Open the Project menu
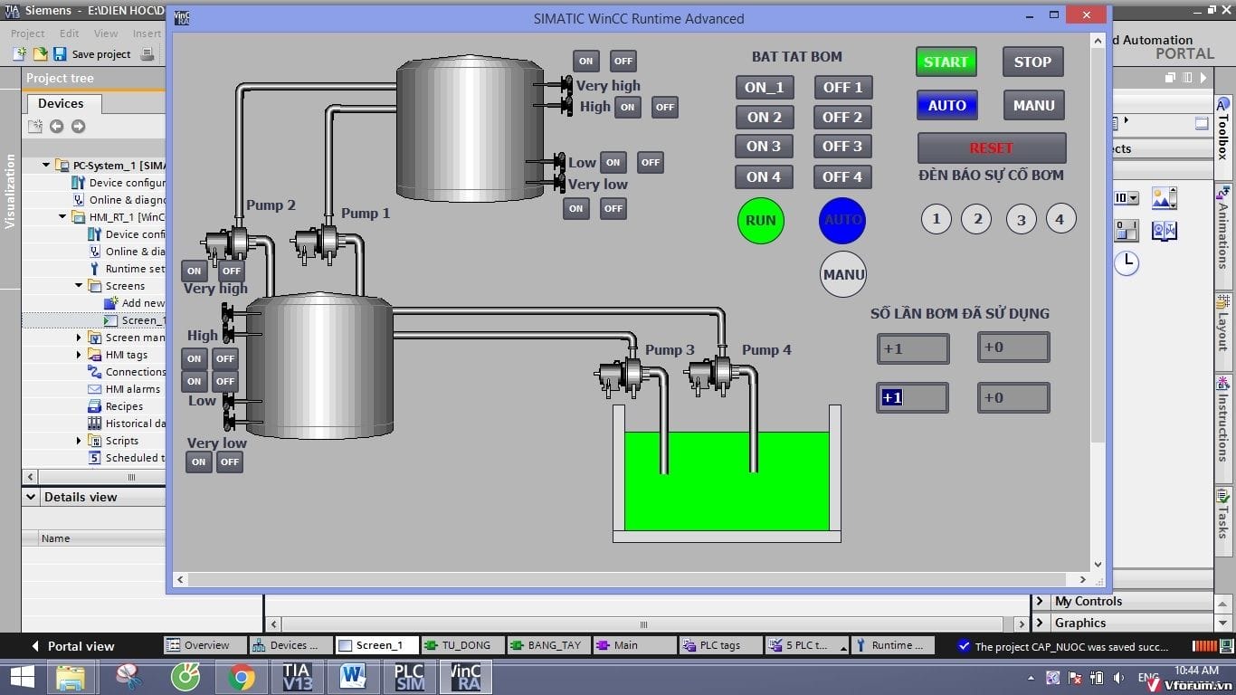 27,33
